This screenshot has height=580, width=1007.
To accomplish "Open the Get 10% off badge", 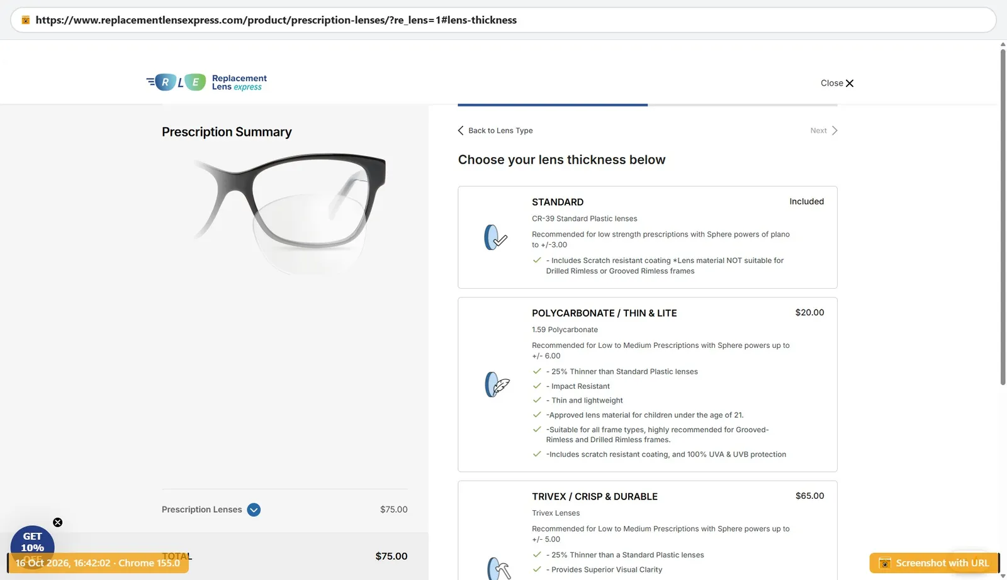I will click(x=32, y=544).
